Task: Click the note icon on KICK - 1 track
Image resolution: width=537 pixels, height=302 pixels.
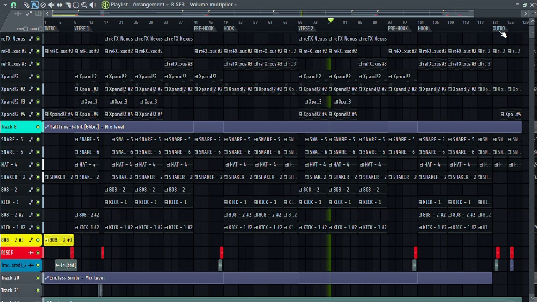Action: [31, 202]
